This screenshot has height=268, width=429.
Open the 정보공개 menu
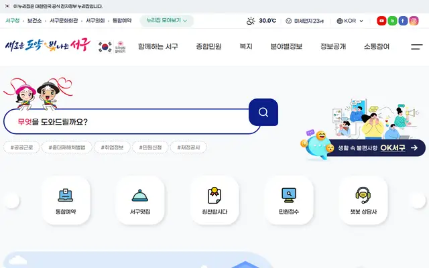click(x=333, y=46)
